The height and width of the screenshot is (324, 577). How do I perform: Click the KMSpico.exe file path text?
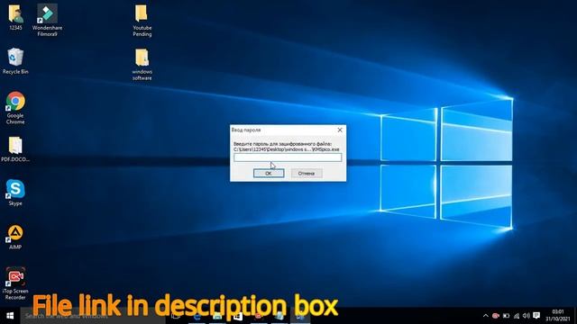(287, 149)
